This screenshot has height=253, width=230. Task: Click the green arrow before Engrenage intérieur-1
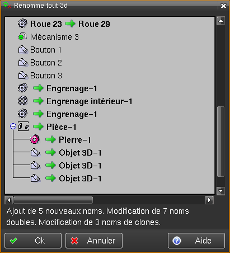pyautogui.click(x=38, y=101)
